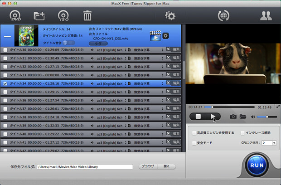
Task: Expand preview to fullscreen arrows icon
Action: tap(278, 107)
